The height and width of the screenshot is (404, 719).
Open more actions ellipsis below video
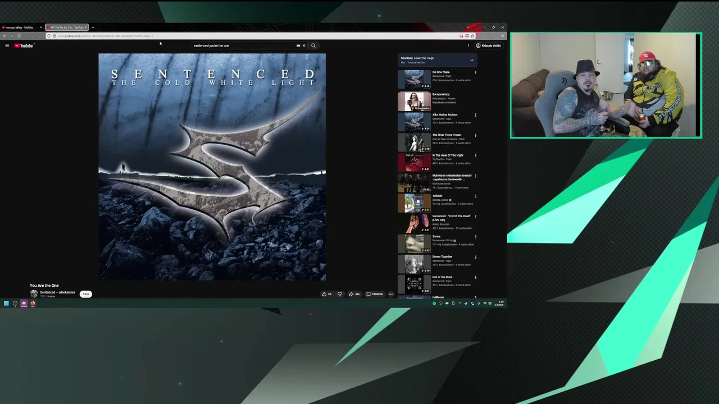coord(391,294)
